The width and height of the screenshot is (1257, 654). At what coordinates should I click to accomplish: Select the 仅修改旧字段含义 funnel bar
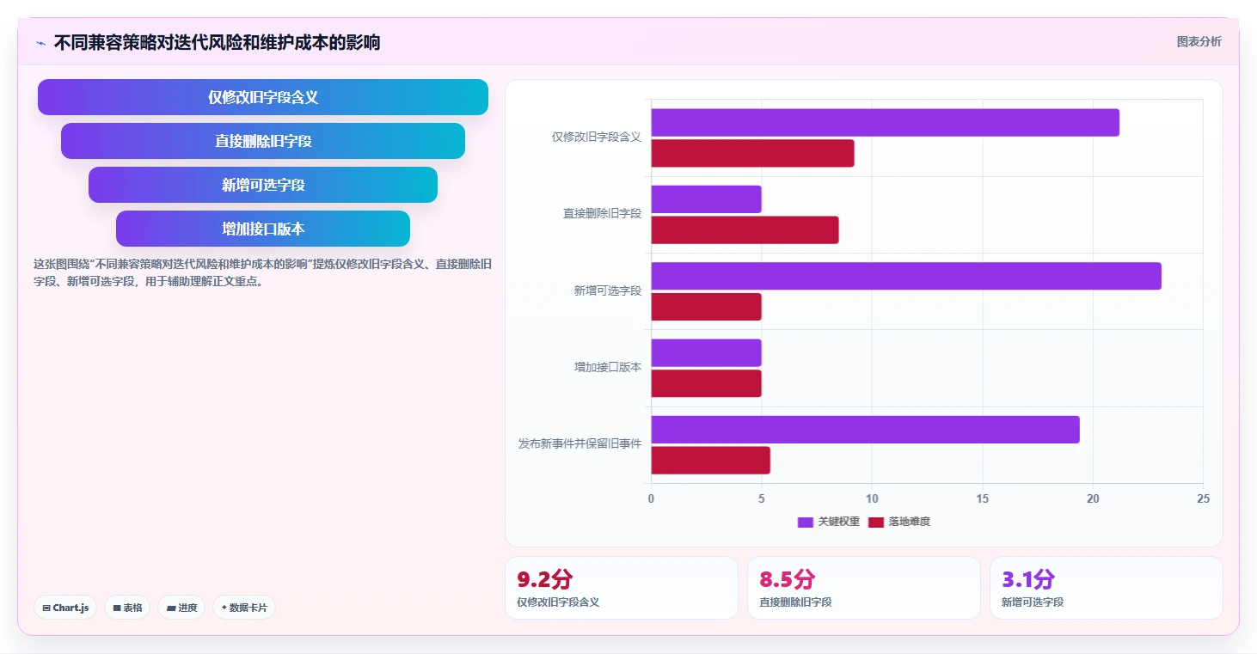[263, 97]
